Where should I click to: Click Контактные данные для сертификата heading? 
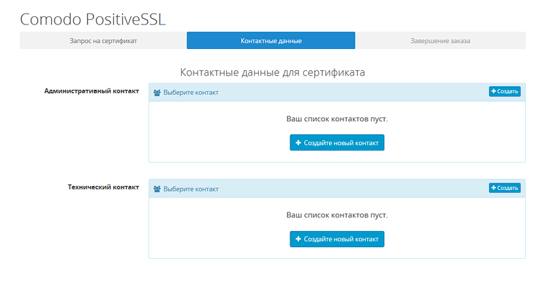(272, 72)
